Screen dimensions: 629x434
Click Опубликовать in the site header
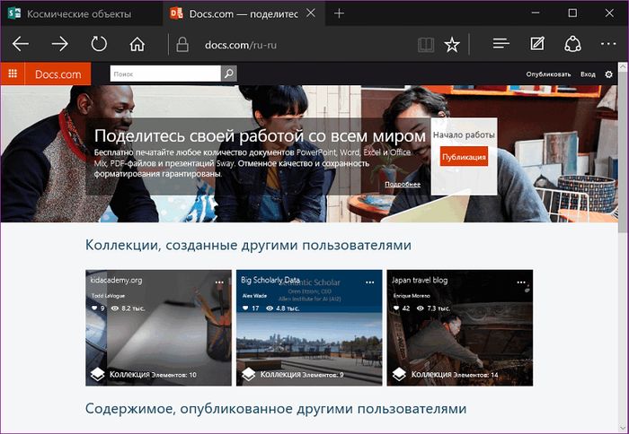pyautogui.click(x=548, y=74)
